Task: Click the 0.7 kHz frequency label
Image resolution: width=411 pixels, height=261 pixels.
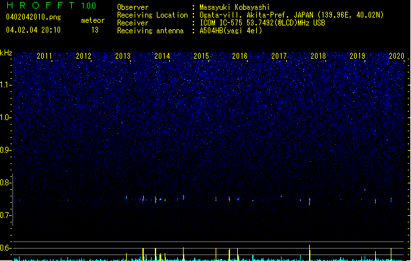Action: (x=5, y=215)
